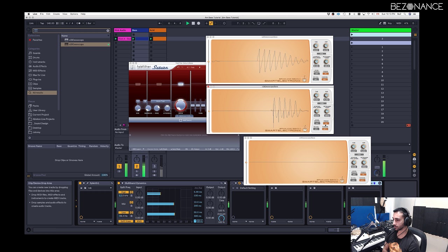
Task: Toggle RMS mode in Multiband Dynamics
Action: [139, 222]
